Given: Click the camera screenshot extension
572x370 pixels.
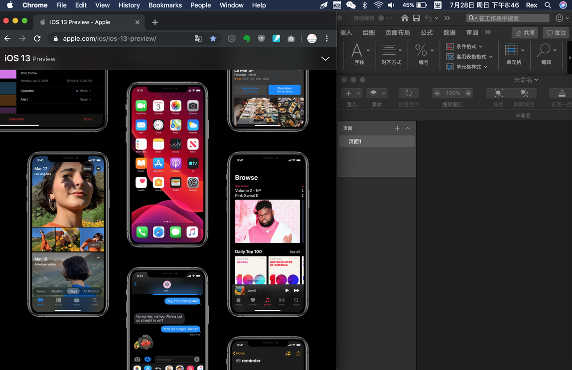Looking at the screenshot, I should tap(291, 38).
